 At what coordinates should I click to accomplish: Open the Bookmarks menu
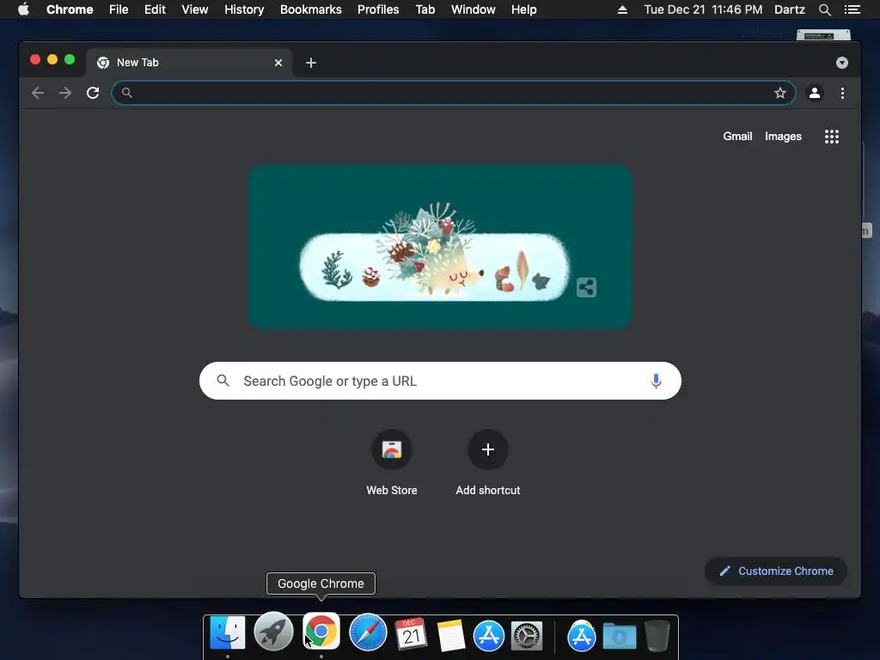pos(311,9)
